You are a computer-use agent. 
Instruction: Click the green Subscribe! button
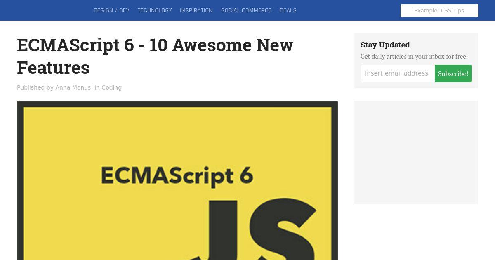(x=453, y=73)
